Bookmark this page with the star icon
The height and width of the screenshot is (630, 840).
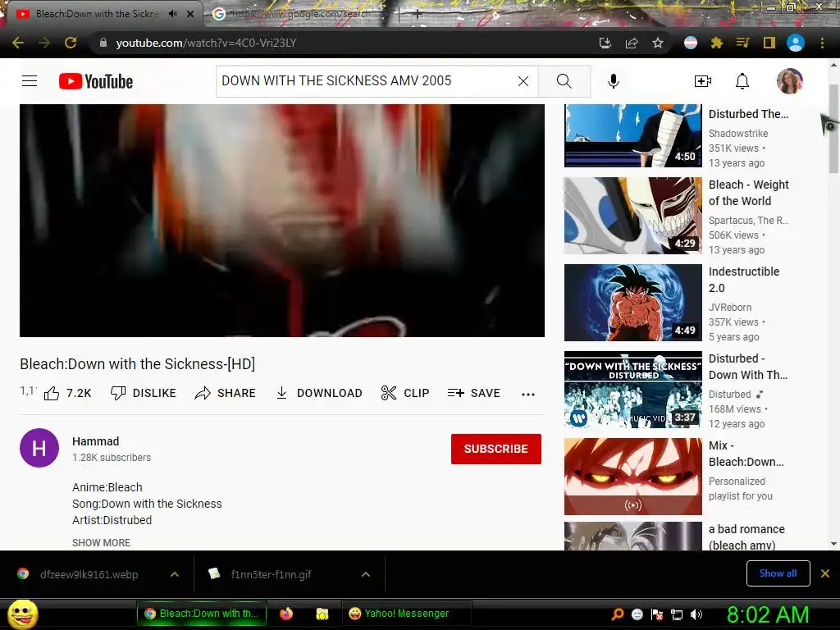[658, 43]
